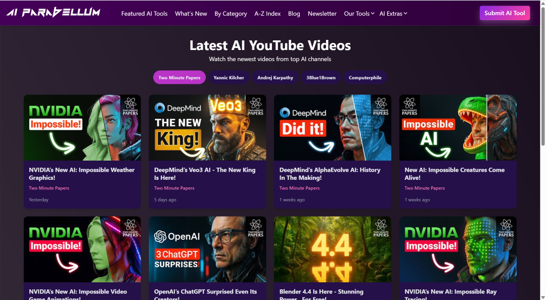Open NVIDIA Impossible Weather Graphics thumbnail
The width and height of the screenshot is (546, 300).
[x=82, y=127]
